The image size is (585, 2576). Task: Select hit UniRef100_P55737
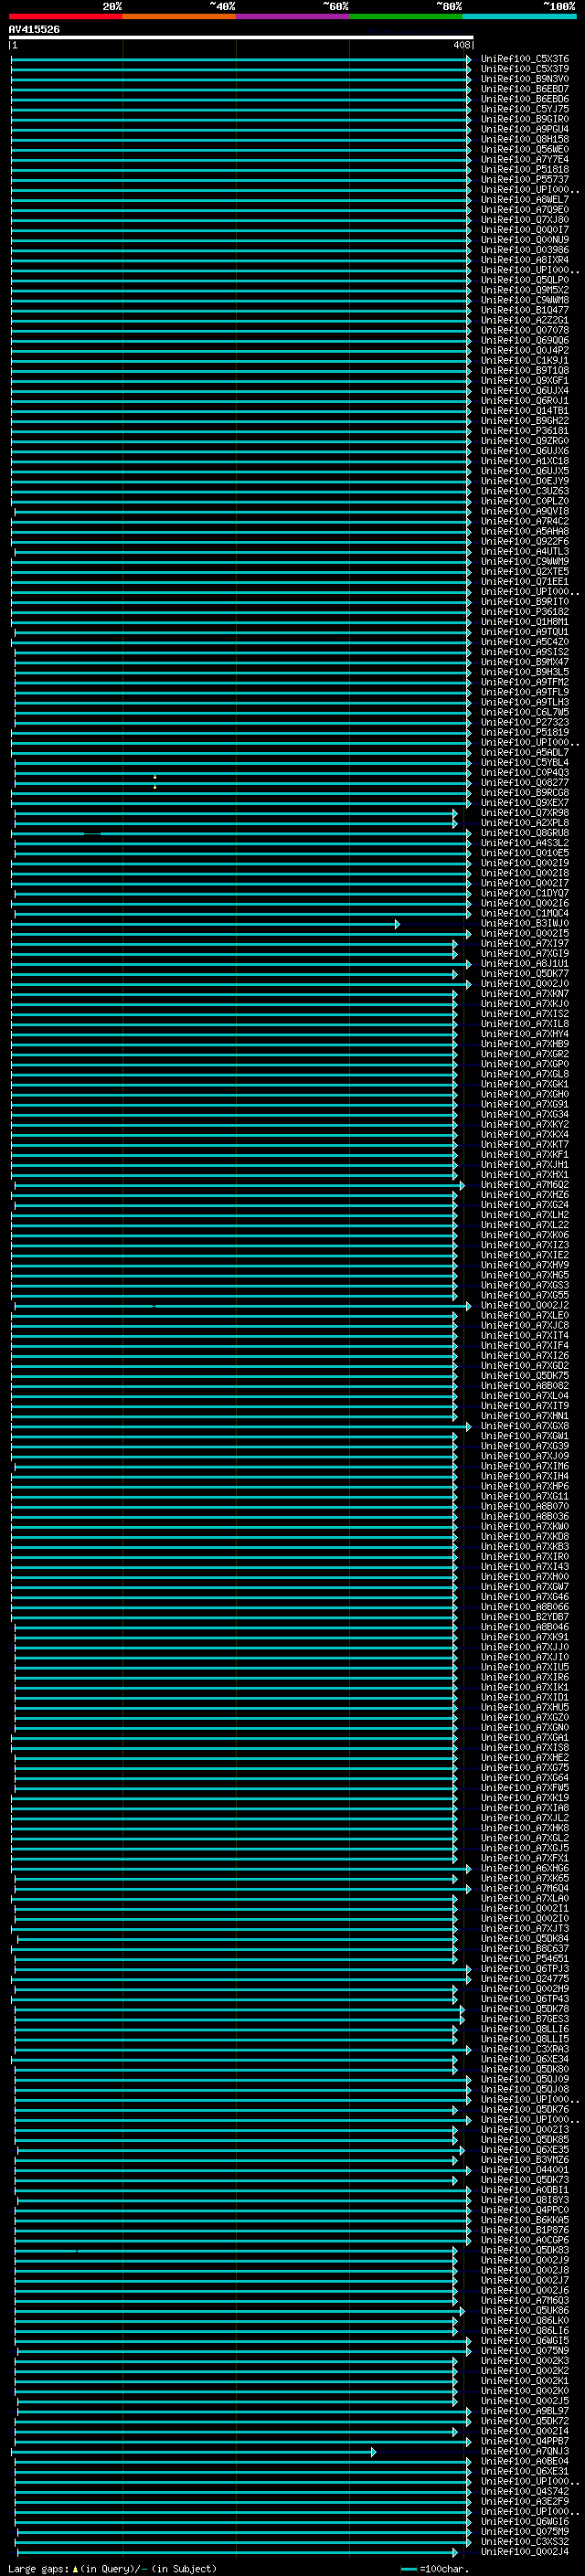pyautogui.click(x=524, y=180)
